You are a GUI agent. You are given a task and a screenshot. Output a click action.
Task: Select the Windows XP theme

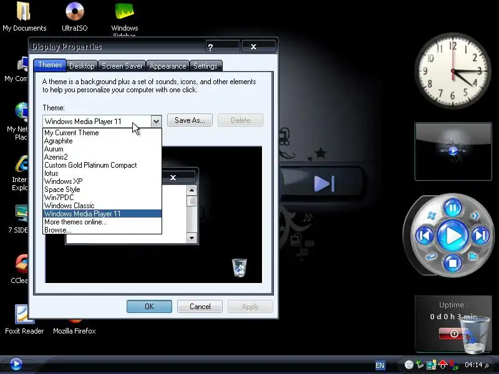102,181
